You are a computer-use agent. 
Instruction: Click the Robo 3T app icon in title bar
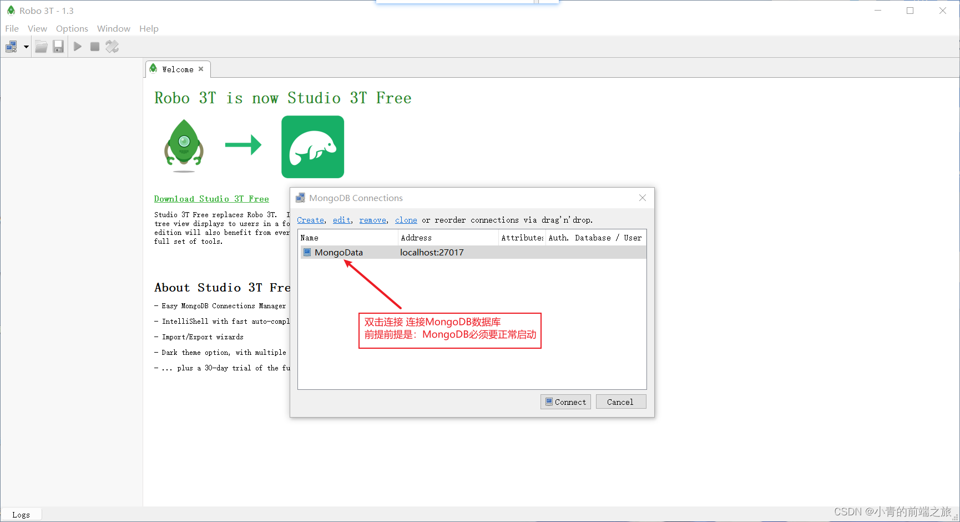point(11,11)
